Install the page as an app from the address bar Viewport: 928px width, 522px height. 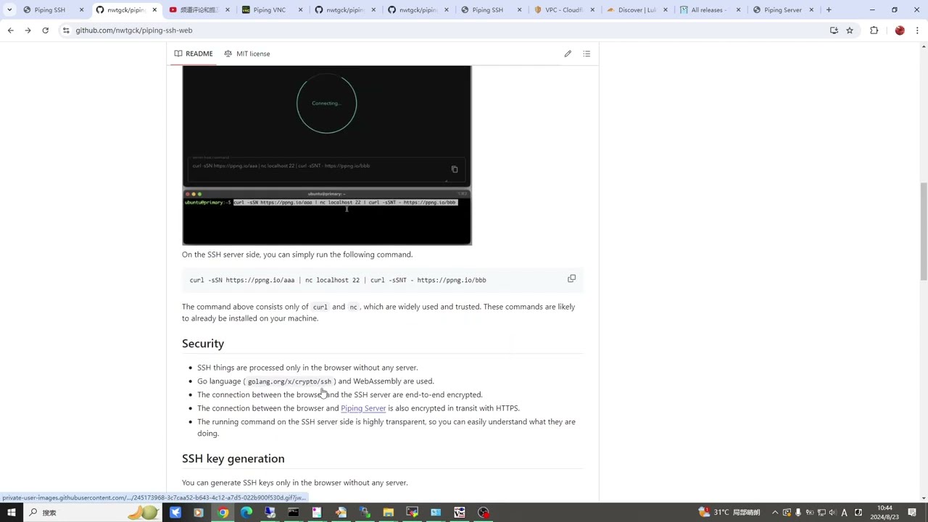pos(834,30)
